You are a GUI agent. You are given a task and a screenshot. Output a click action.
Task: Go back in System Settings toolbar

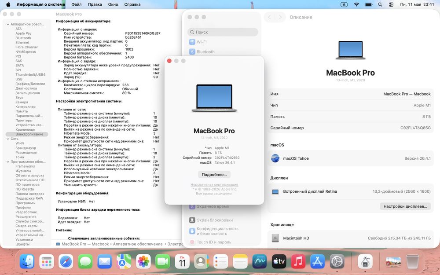(x=269, y=18)
